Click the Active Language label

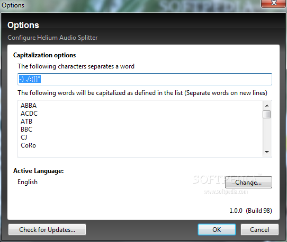click(x=39, y=171)
